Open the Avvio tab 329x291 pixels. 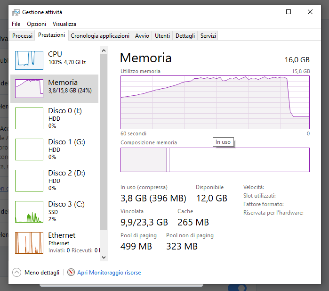coord(142,36)
